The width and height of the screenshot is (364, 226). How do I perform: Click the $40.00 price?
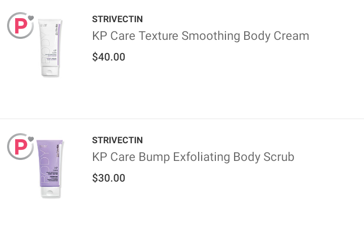[109, 57]
